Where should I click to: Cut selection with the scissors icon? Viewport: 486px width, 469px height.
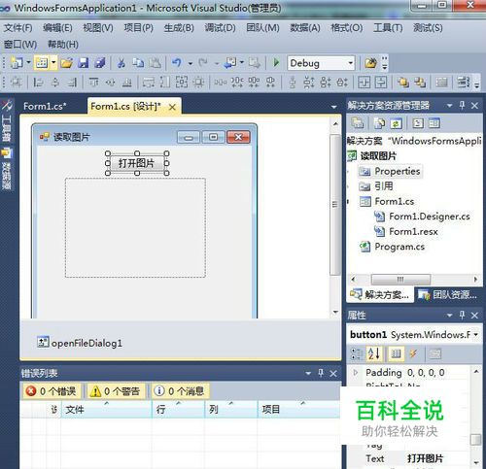click(121, 63)
